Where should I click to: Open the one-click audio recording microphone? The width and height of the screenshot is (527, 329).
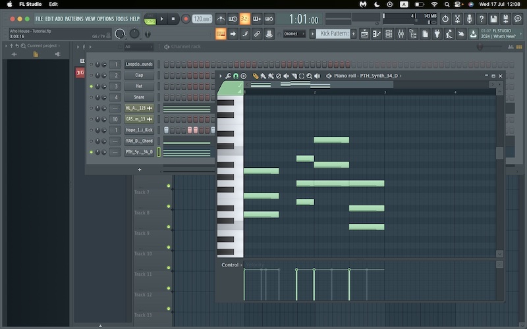point(469,19)
